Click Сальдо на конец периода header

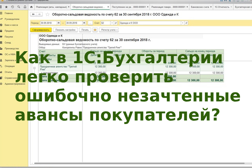200,51
